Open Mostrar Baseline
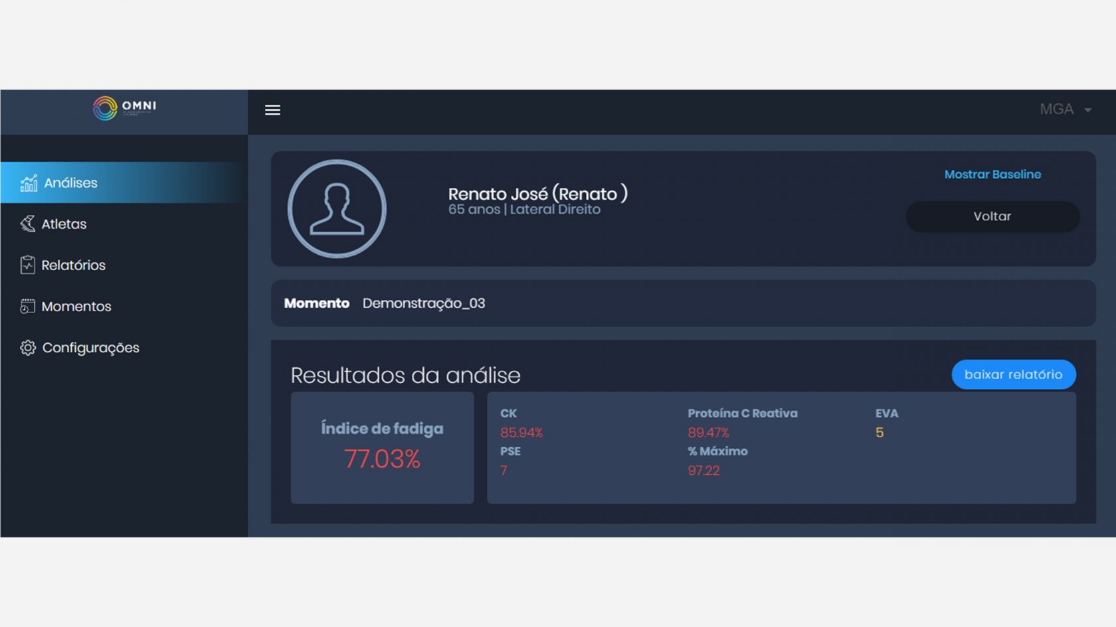Viewport: 1116px width, 627px height. (992, 174)
